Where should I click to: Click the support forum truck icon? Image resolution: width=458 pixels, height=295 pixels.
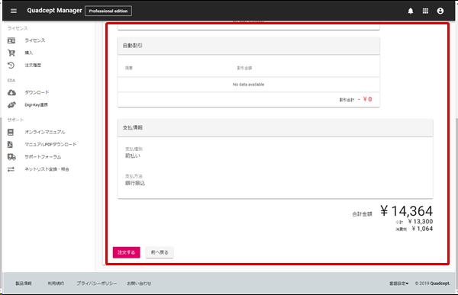pos(11,157)
